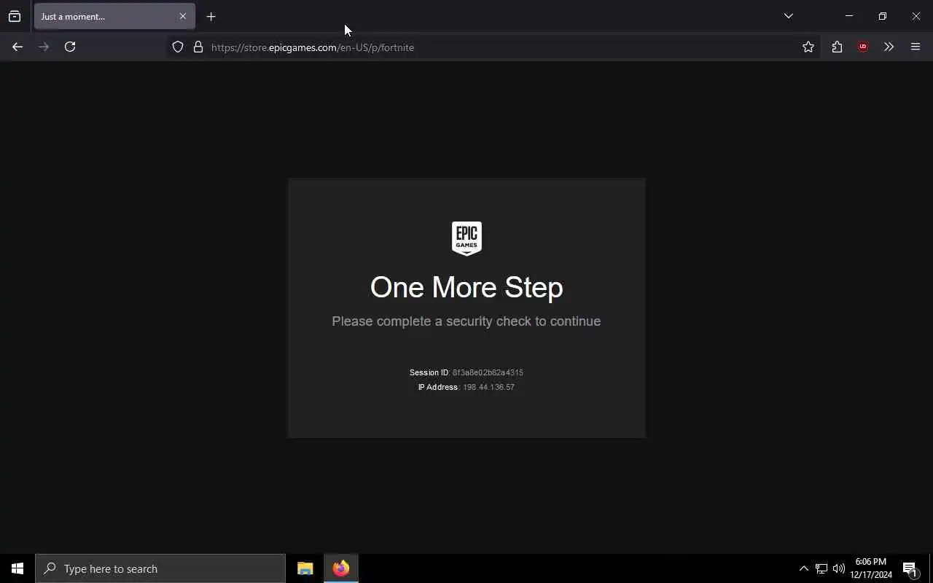Open the notifications action center
Screen dimensions: 933x583
tap(910, 568)
